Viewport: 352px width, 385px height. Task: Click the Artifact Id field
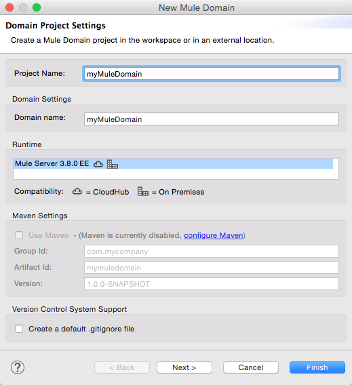coord(212,267)
